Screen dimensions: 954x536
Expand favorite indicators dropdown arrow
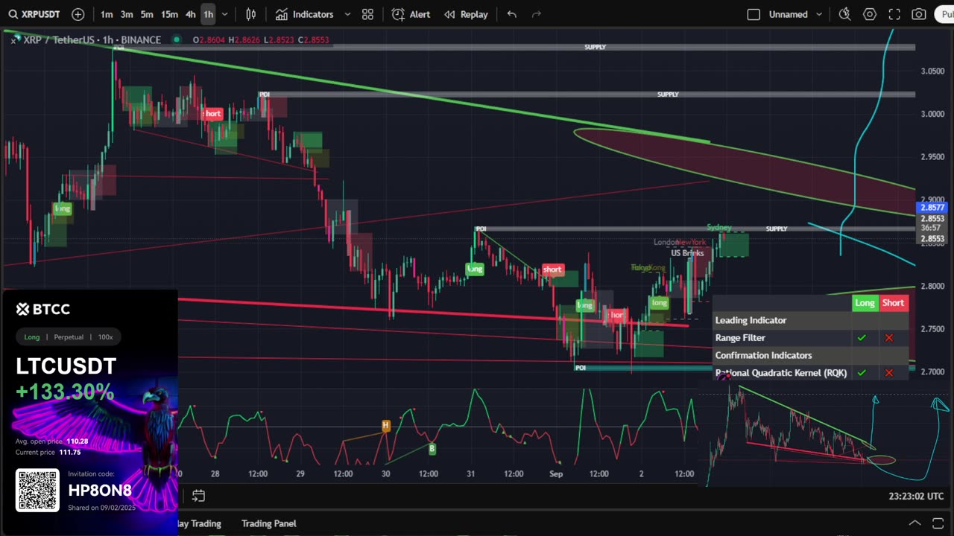347,14
